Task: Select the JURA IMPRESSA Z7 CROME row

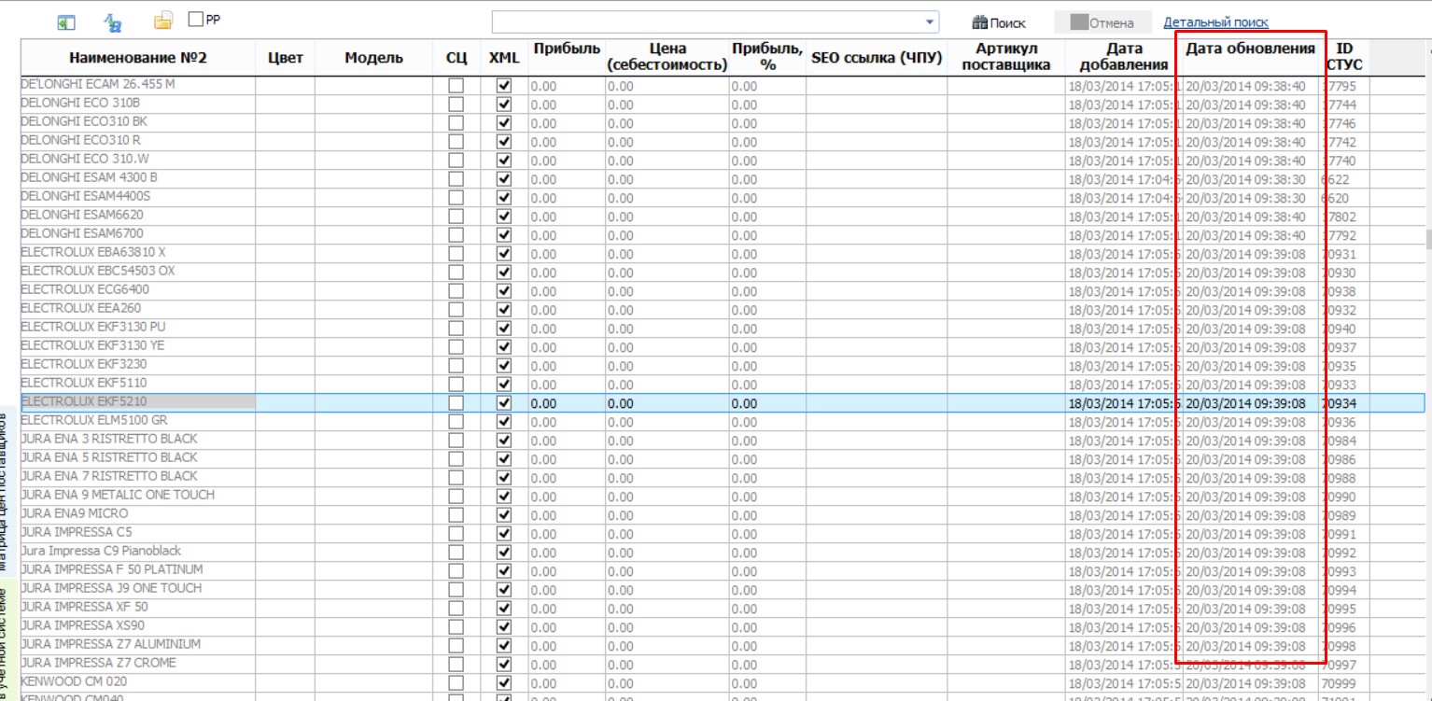Action: pyautogui.click(x=98, y=663)
